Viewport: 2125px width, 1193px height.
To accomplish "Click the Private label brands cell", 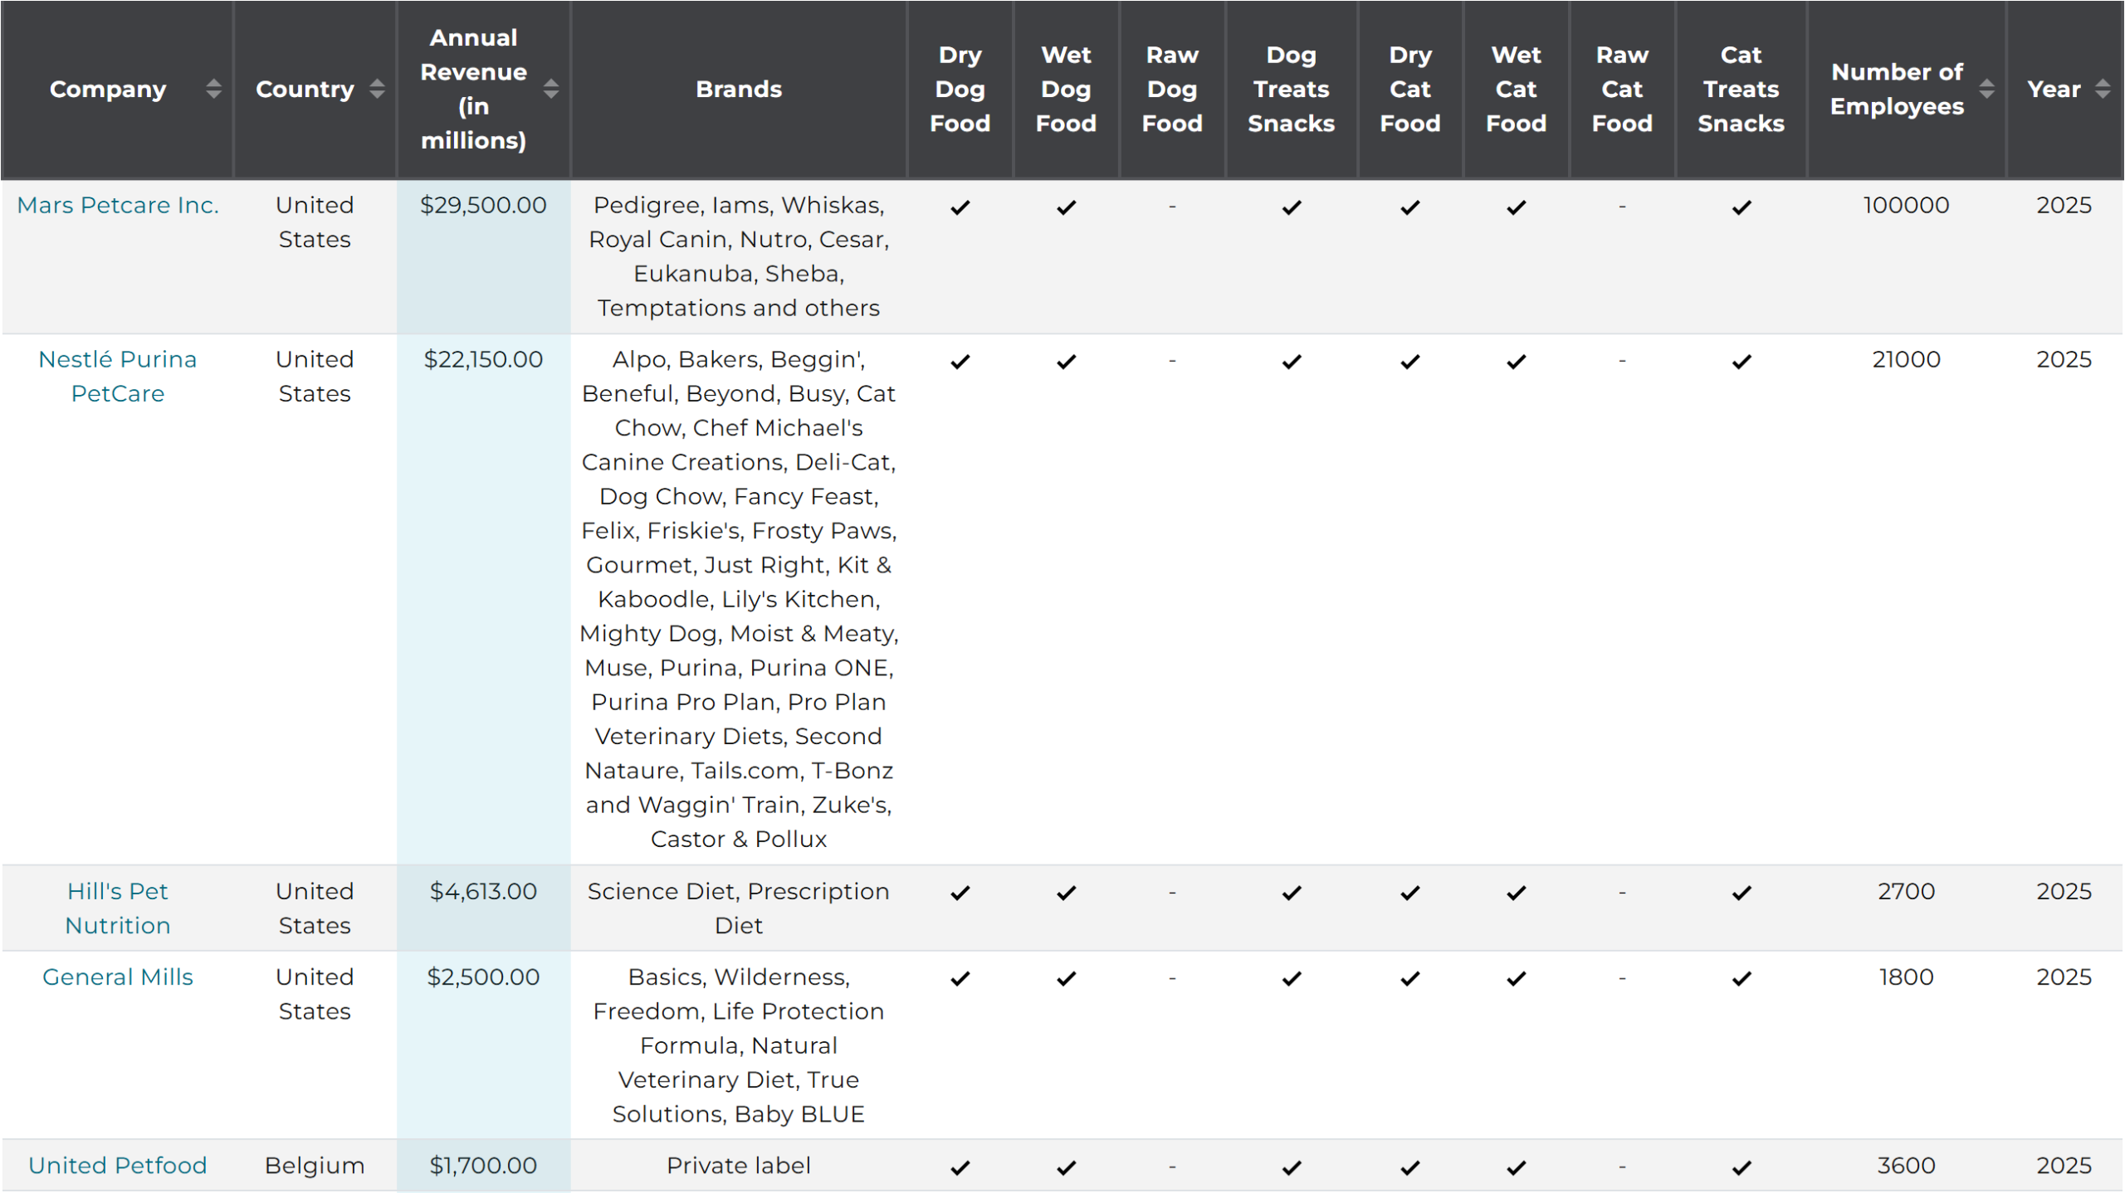I will click(739, 1166).
